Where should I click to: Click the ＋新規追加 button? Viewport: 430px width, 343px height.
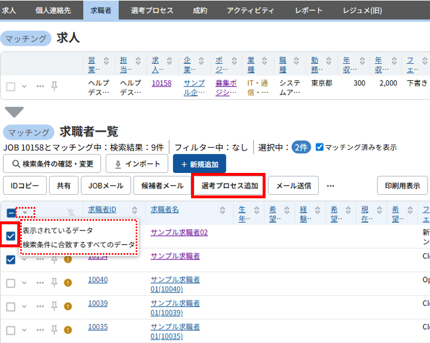pos(199,164)
